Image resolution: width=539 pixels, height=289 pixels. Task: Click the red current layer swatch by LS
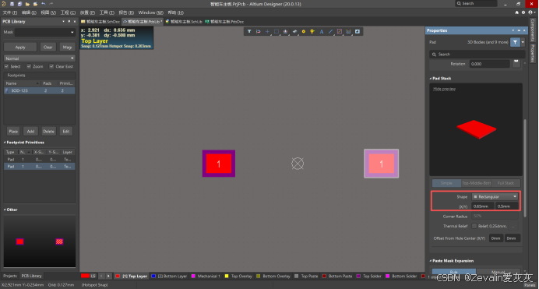point(85,276)
